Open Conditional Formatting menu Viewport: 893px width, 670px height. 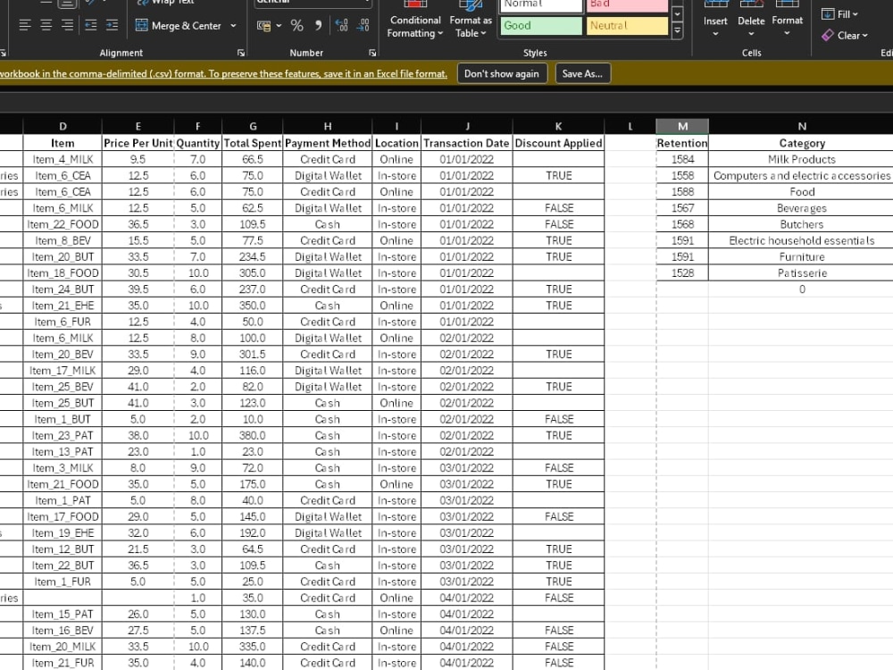[x=415, y=21]
